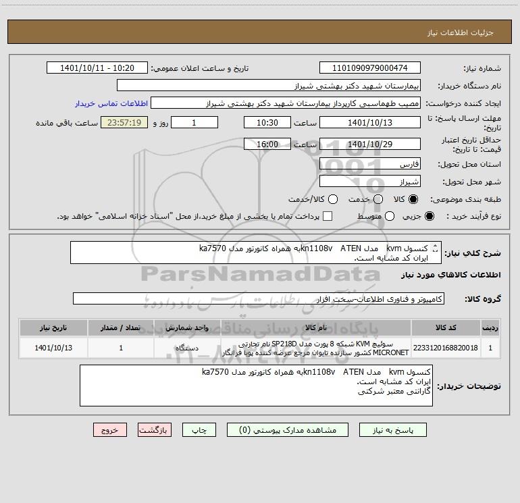520x503 pixels.
Task: Click the تاریخ نیاز column header
Action: tap(53, 327)
